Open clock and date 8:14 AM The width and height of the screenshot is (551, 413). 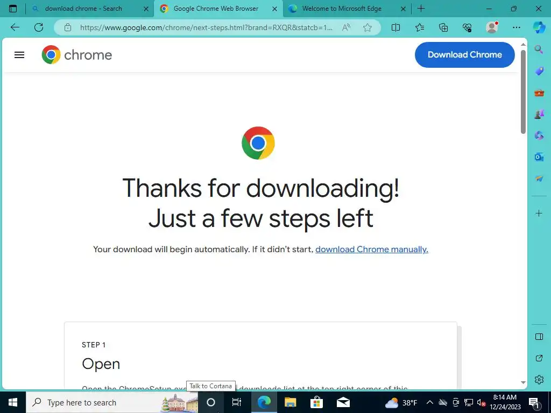505,402
